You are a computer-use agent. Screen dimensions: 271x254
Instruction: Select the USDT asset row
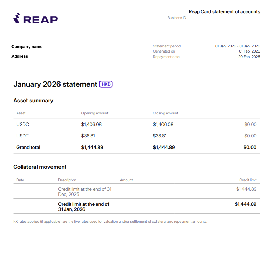tap(136, 136)
